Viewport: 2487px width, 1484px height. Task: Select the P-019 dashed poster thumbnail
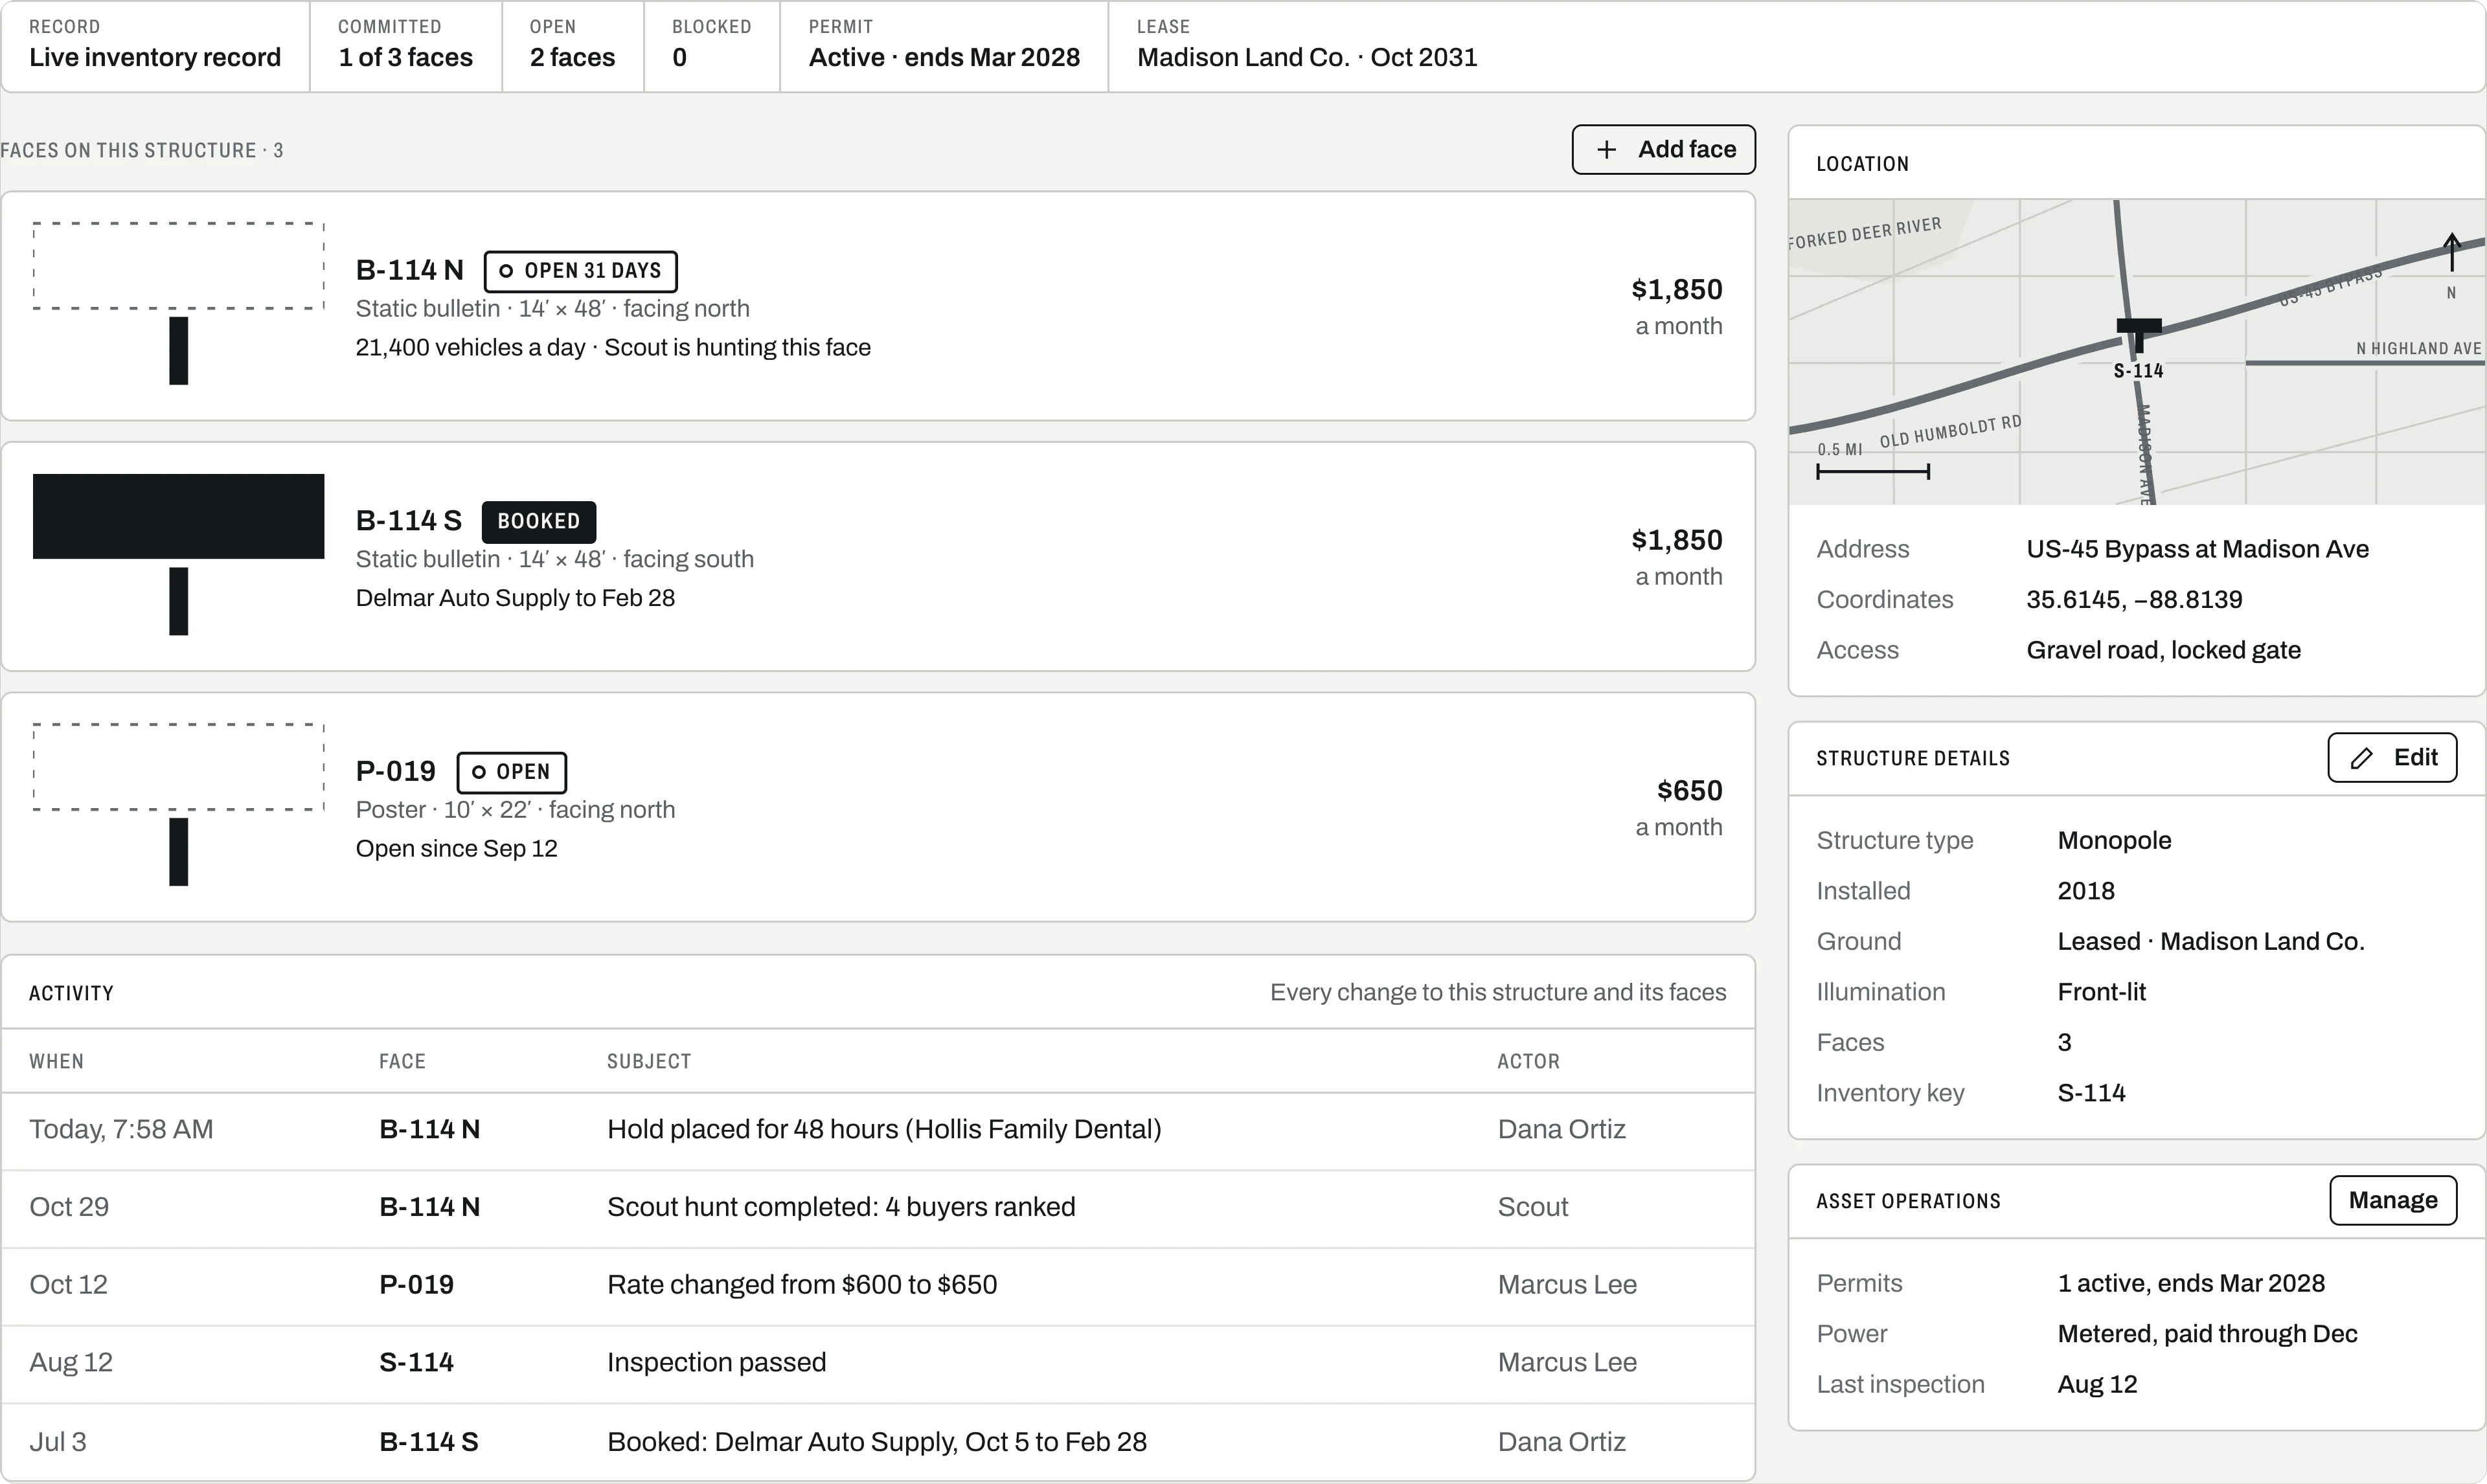tap(179, 804)
